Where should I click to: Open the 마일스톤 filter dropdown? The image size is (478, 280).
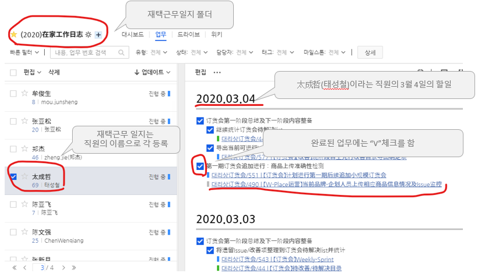coord(324,52)
